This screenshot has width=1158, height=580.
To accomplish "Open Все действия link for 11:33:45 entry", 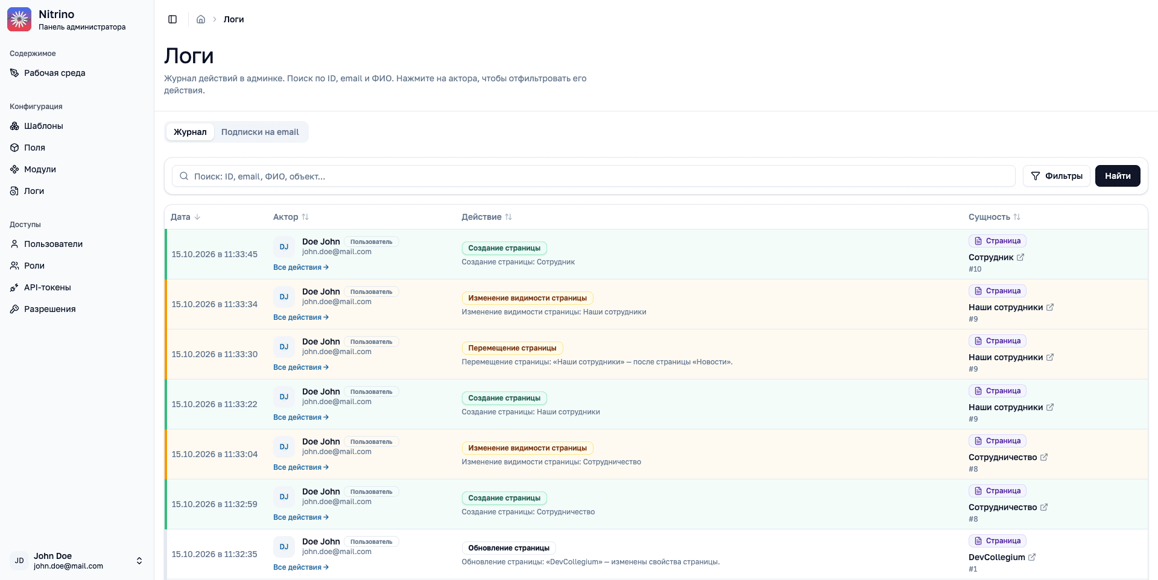I will click(x=301, y=267).
